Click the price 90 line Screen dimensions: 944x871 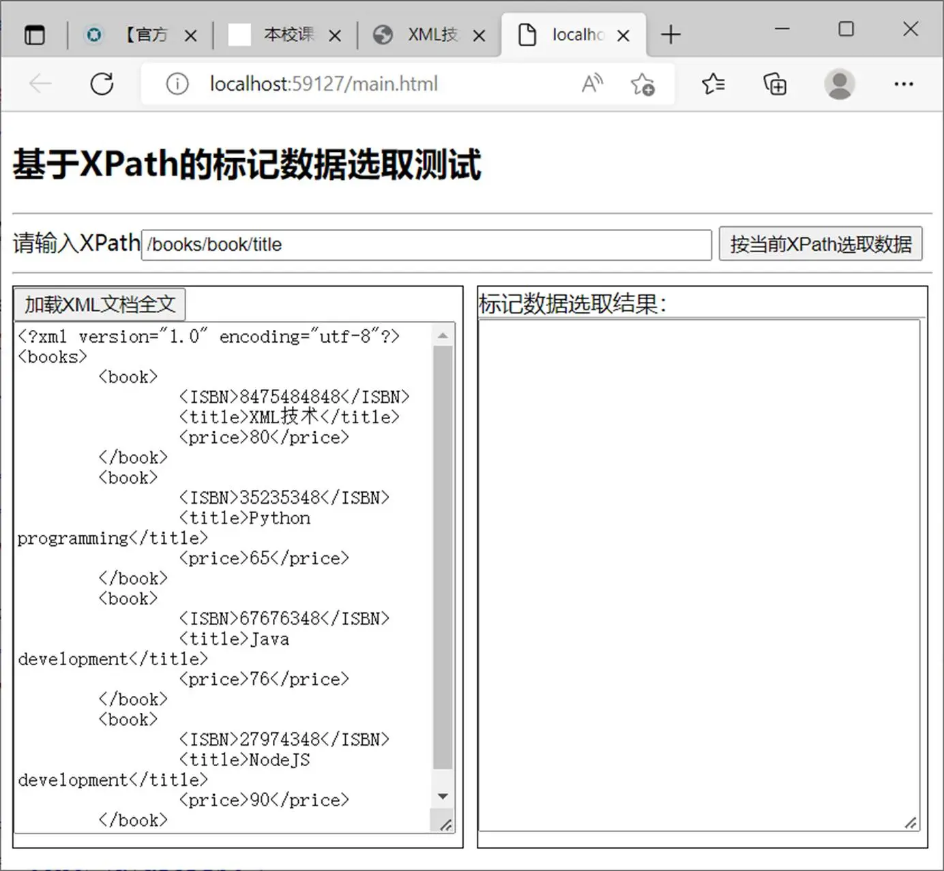(264, 800)
